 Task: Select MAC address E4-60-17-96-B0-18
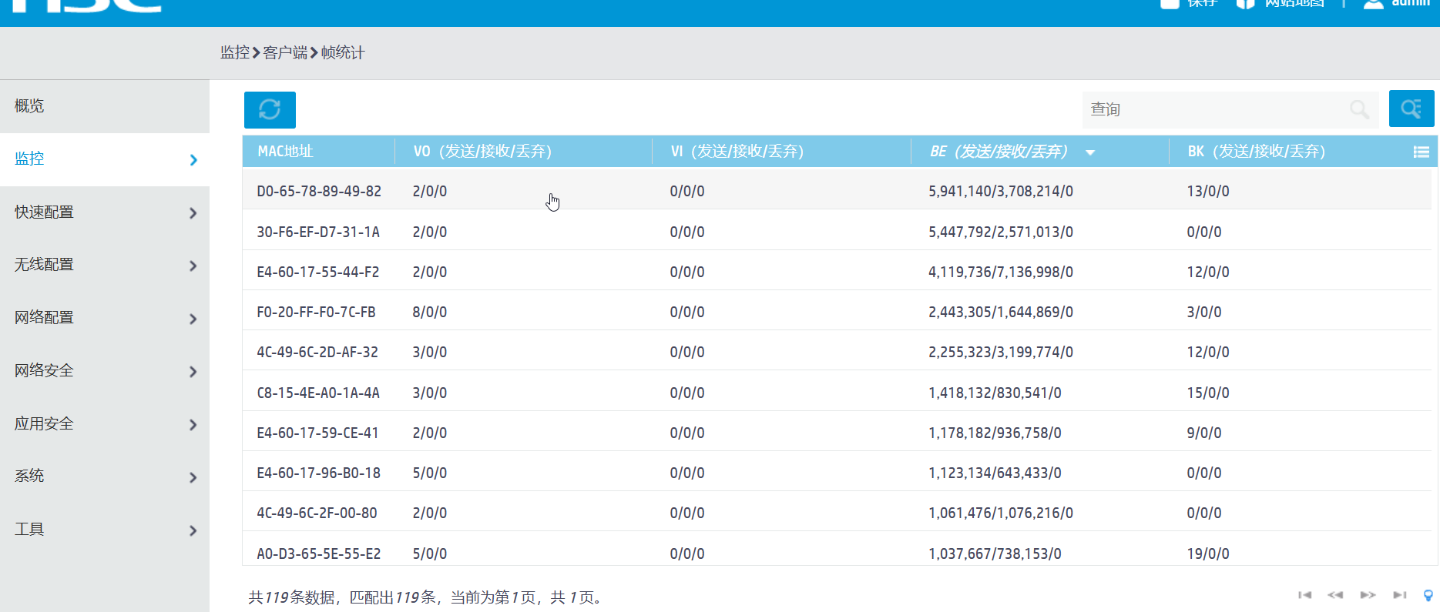319,473
